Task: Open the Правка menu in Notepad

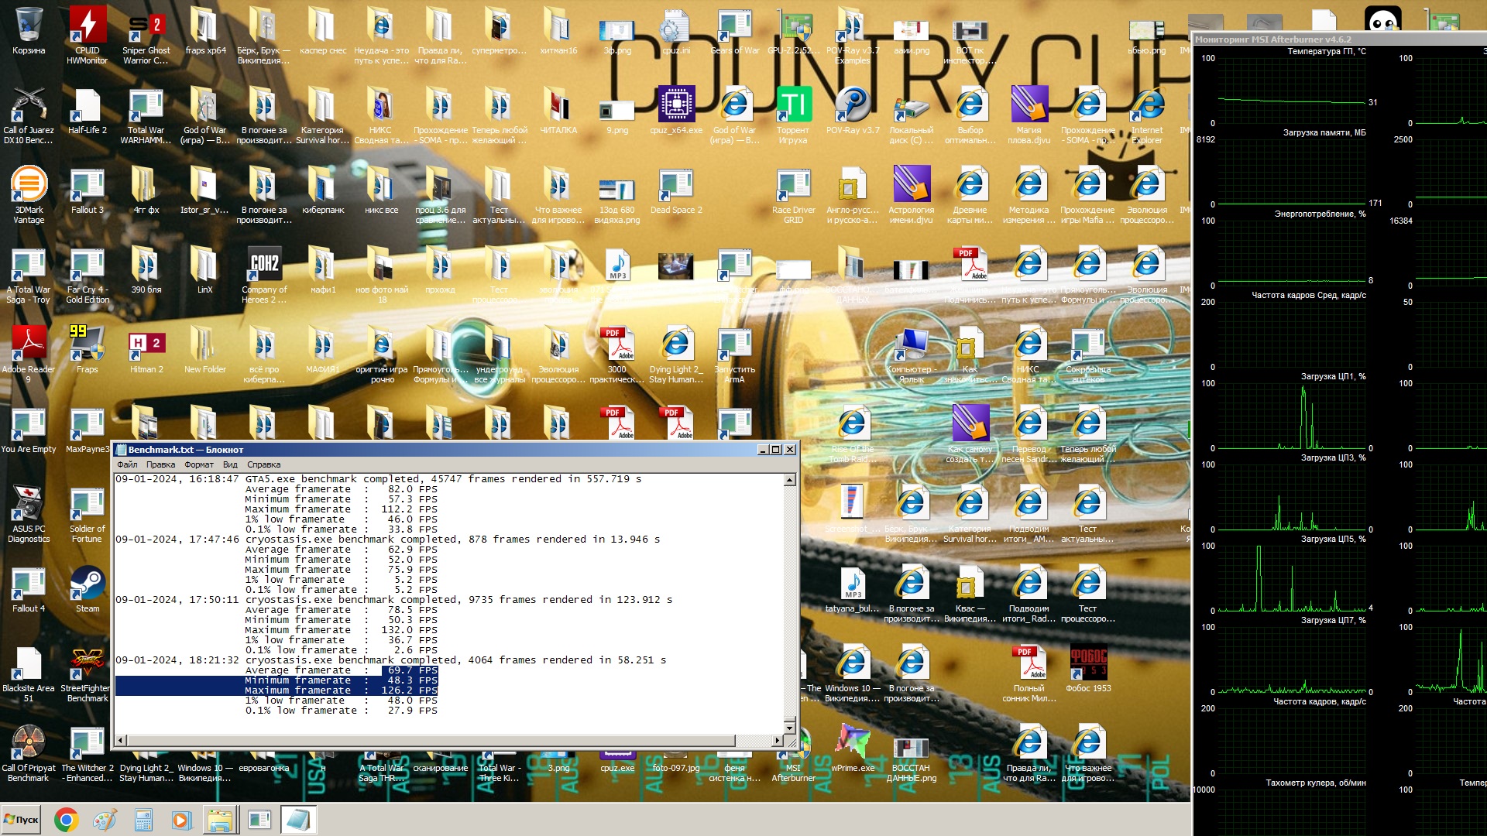Action: point(160,464)
